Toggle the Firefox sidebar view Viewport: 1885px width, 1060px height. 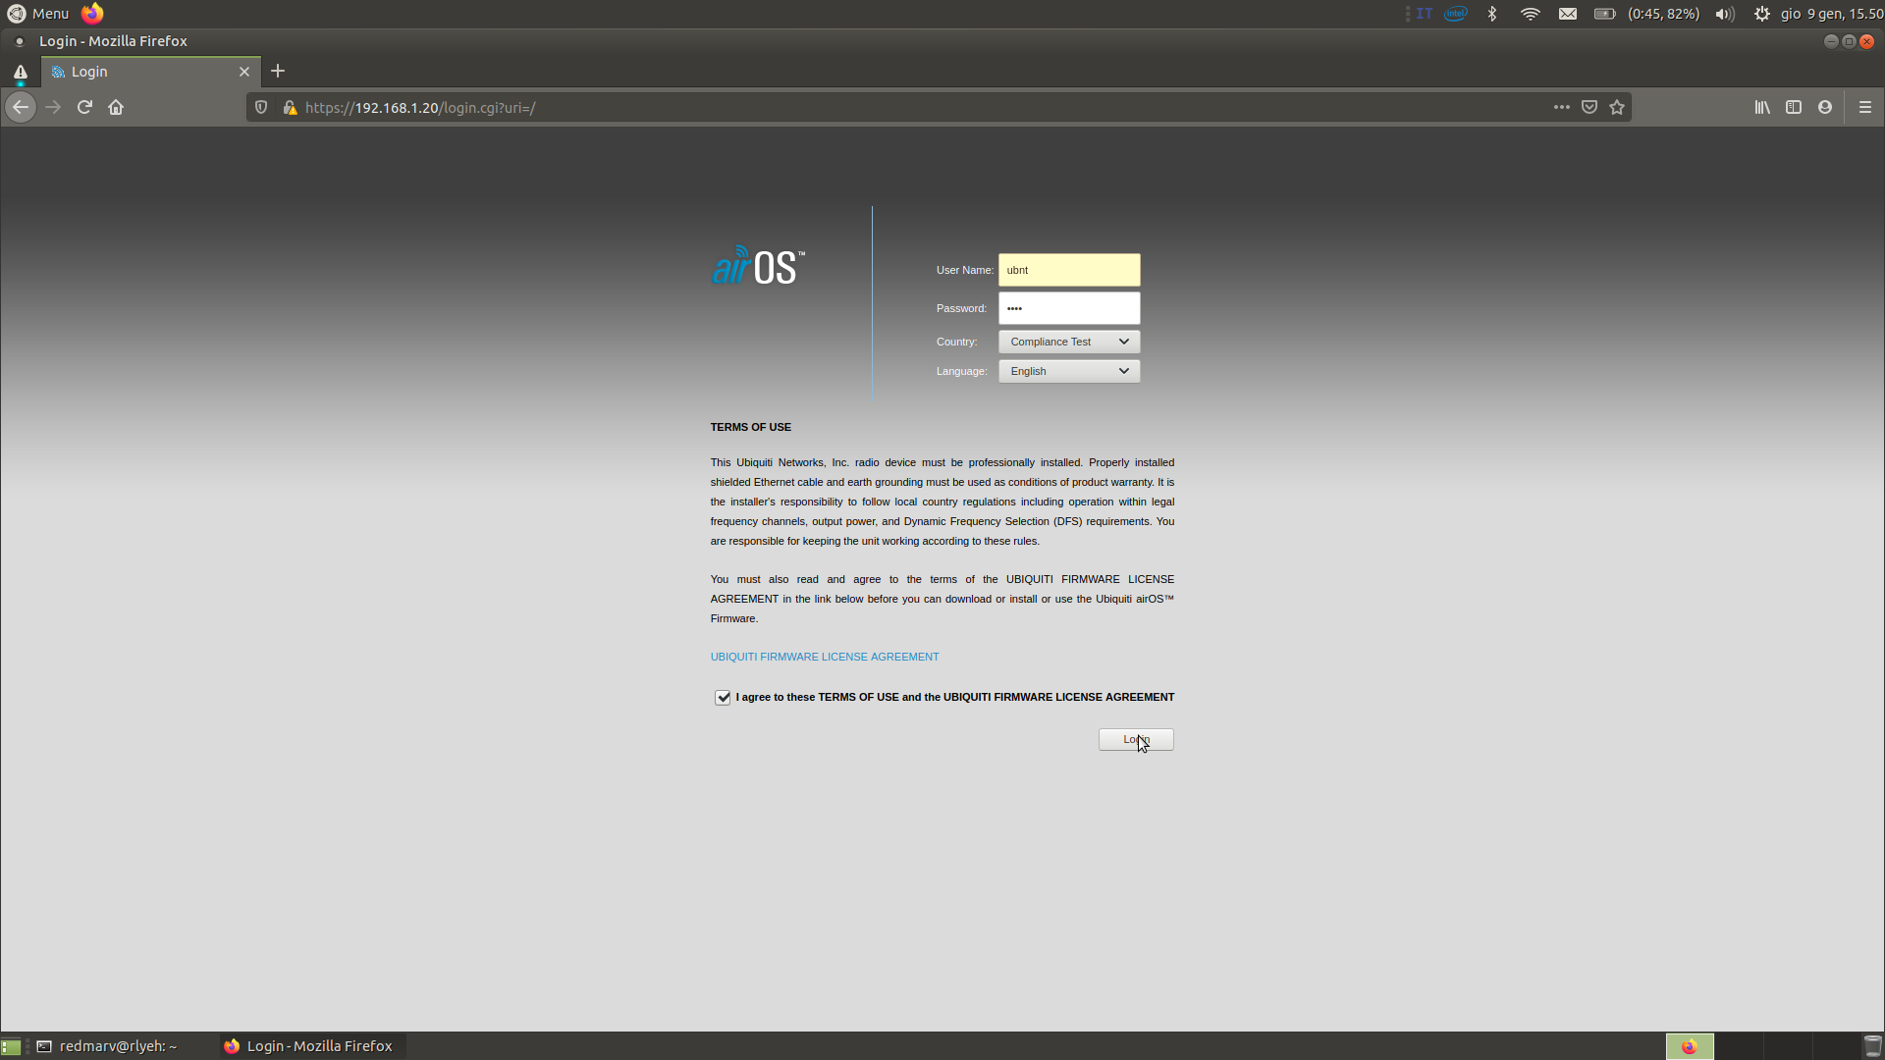(1794, 107)
